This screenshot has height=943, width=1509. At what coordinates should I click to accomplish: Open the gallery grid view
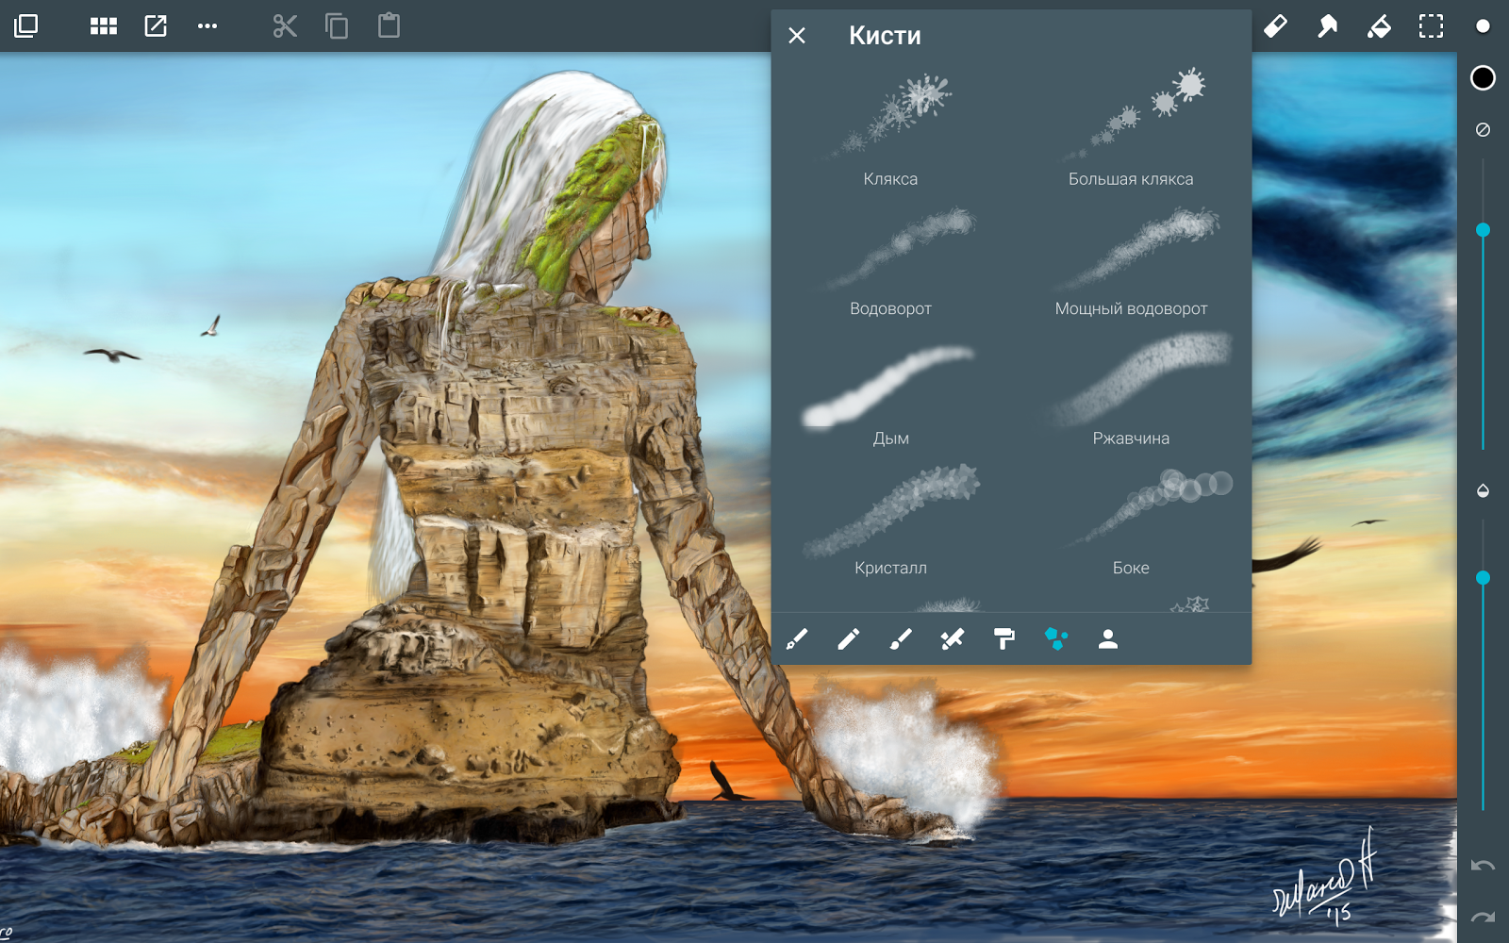(104, 25)
